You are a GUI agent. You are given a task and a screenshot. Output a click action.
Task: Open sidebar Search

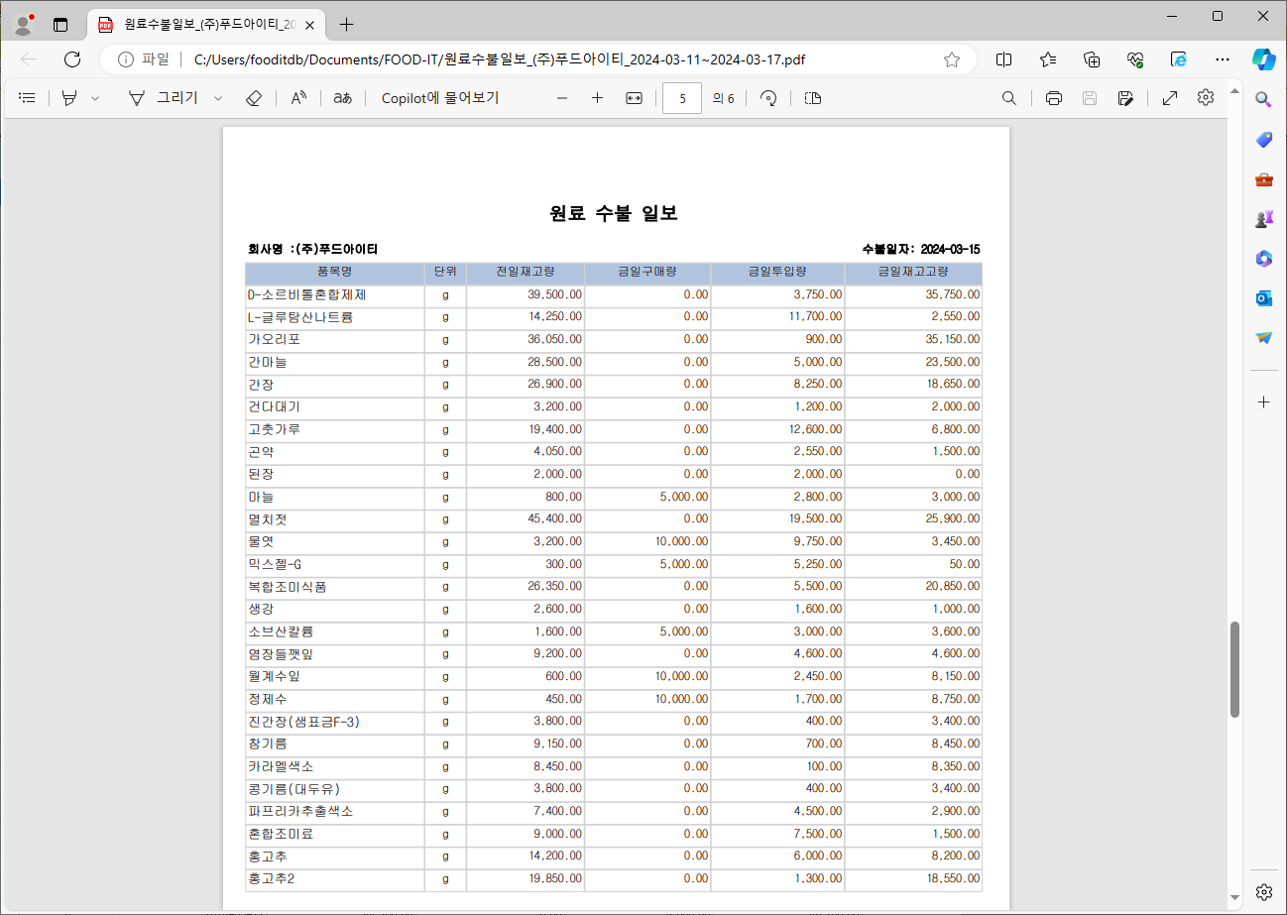click(x=1263, y=99)
